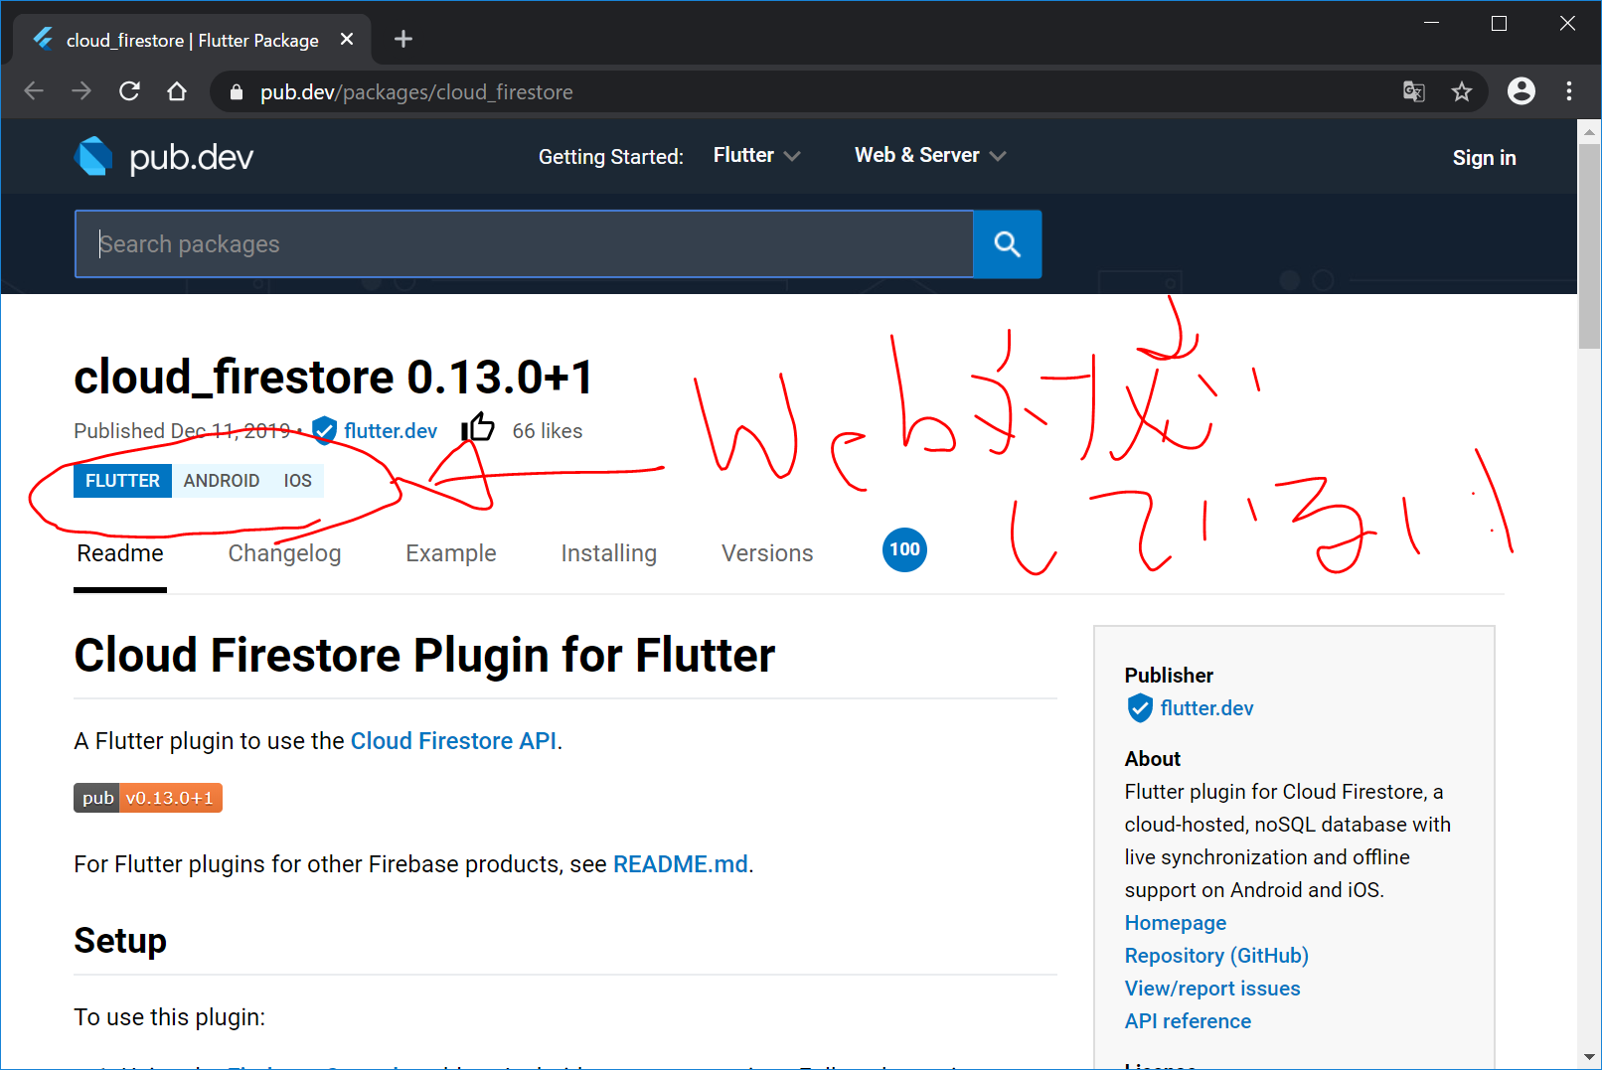Click the blue search magnifier button
This screenshot has height=1070, width=1602.
pos(1007,244)
